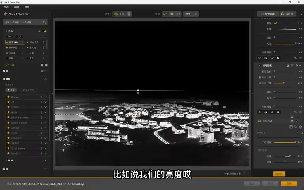Select the zoom-to-fit icon

click(165, 14)
